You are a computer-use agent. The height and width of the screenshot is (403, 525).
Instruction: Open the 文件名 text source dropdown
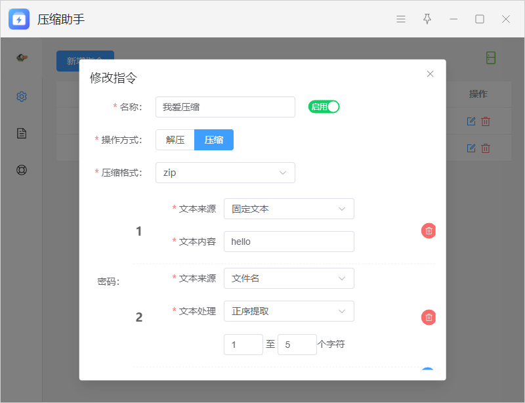pyautogui.click(x=289, y=278)
